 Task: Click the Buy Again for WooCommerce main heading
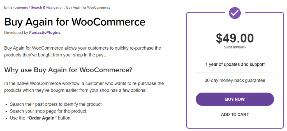tap(75, 22)
